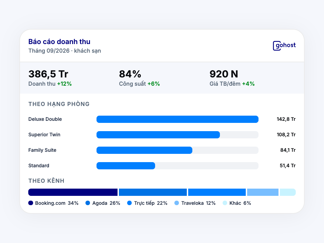Select the Khác segment in channel bar

[x=288, y=192]
